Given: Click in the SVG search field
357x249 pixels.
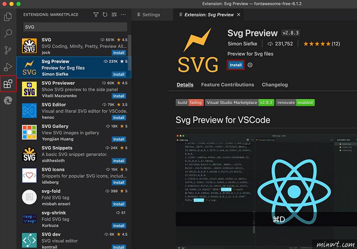Looking at the screenshot, I should [73, 27].
